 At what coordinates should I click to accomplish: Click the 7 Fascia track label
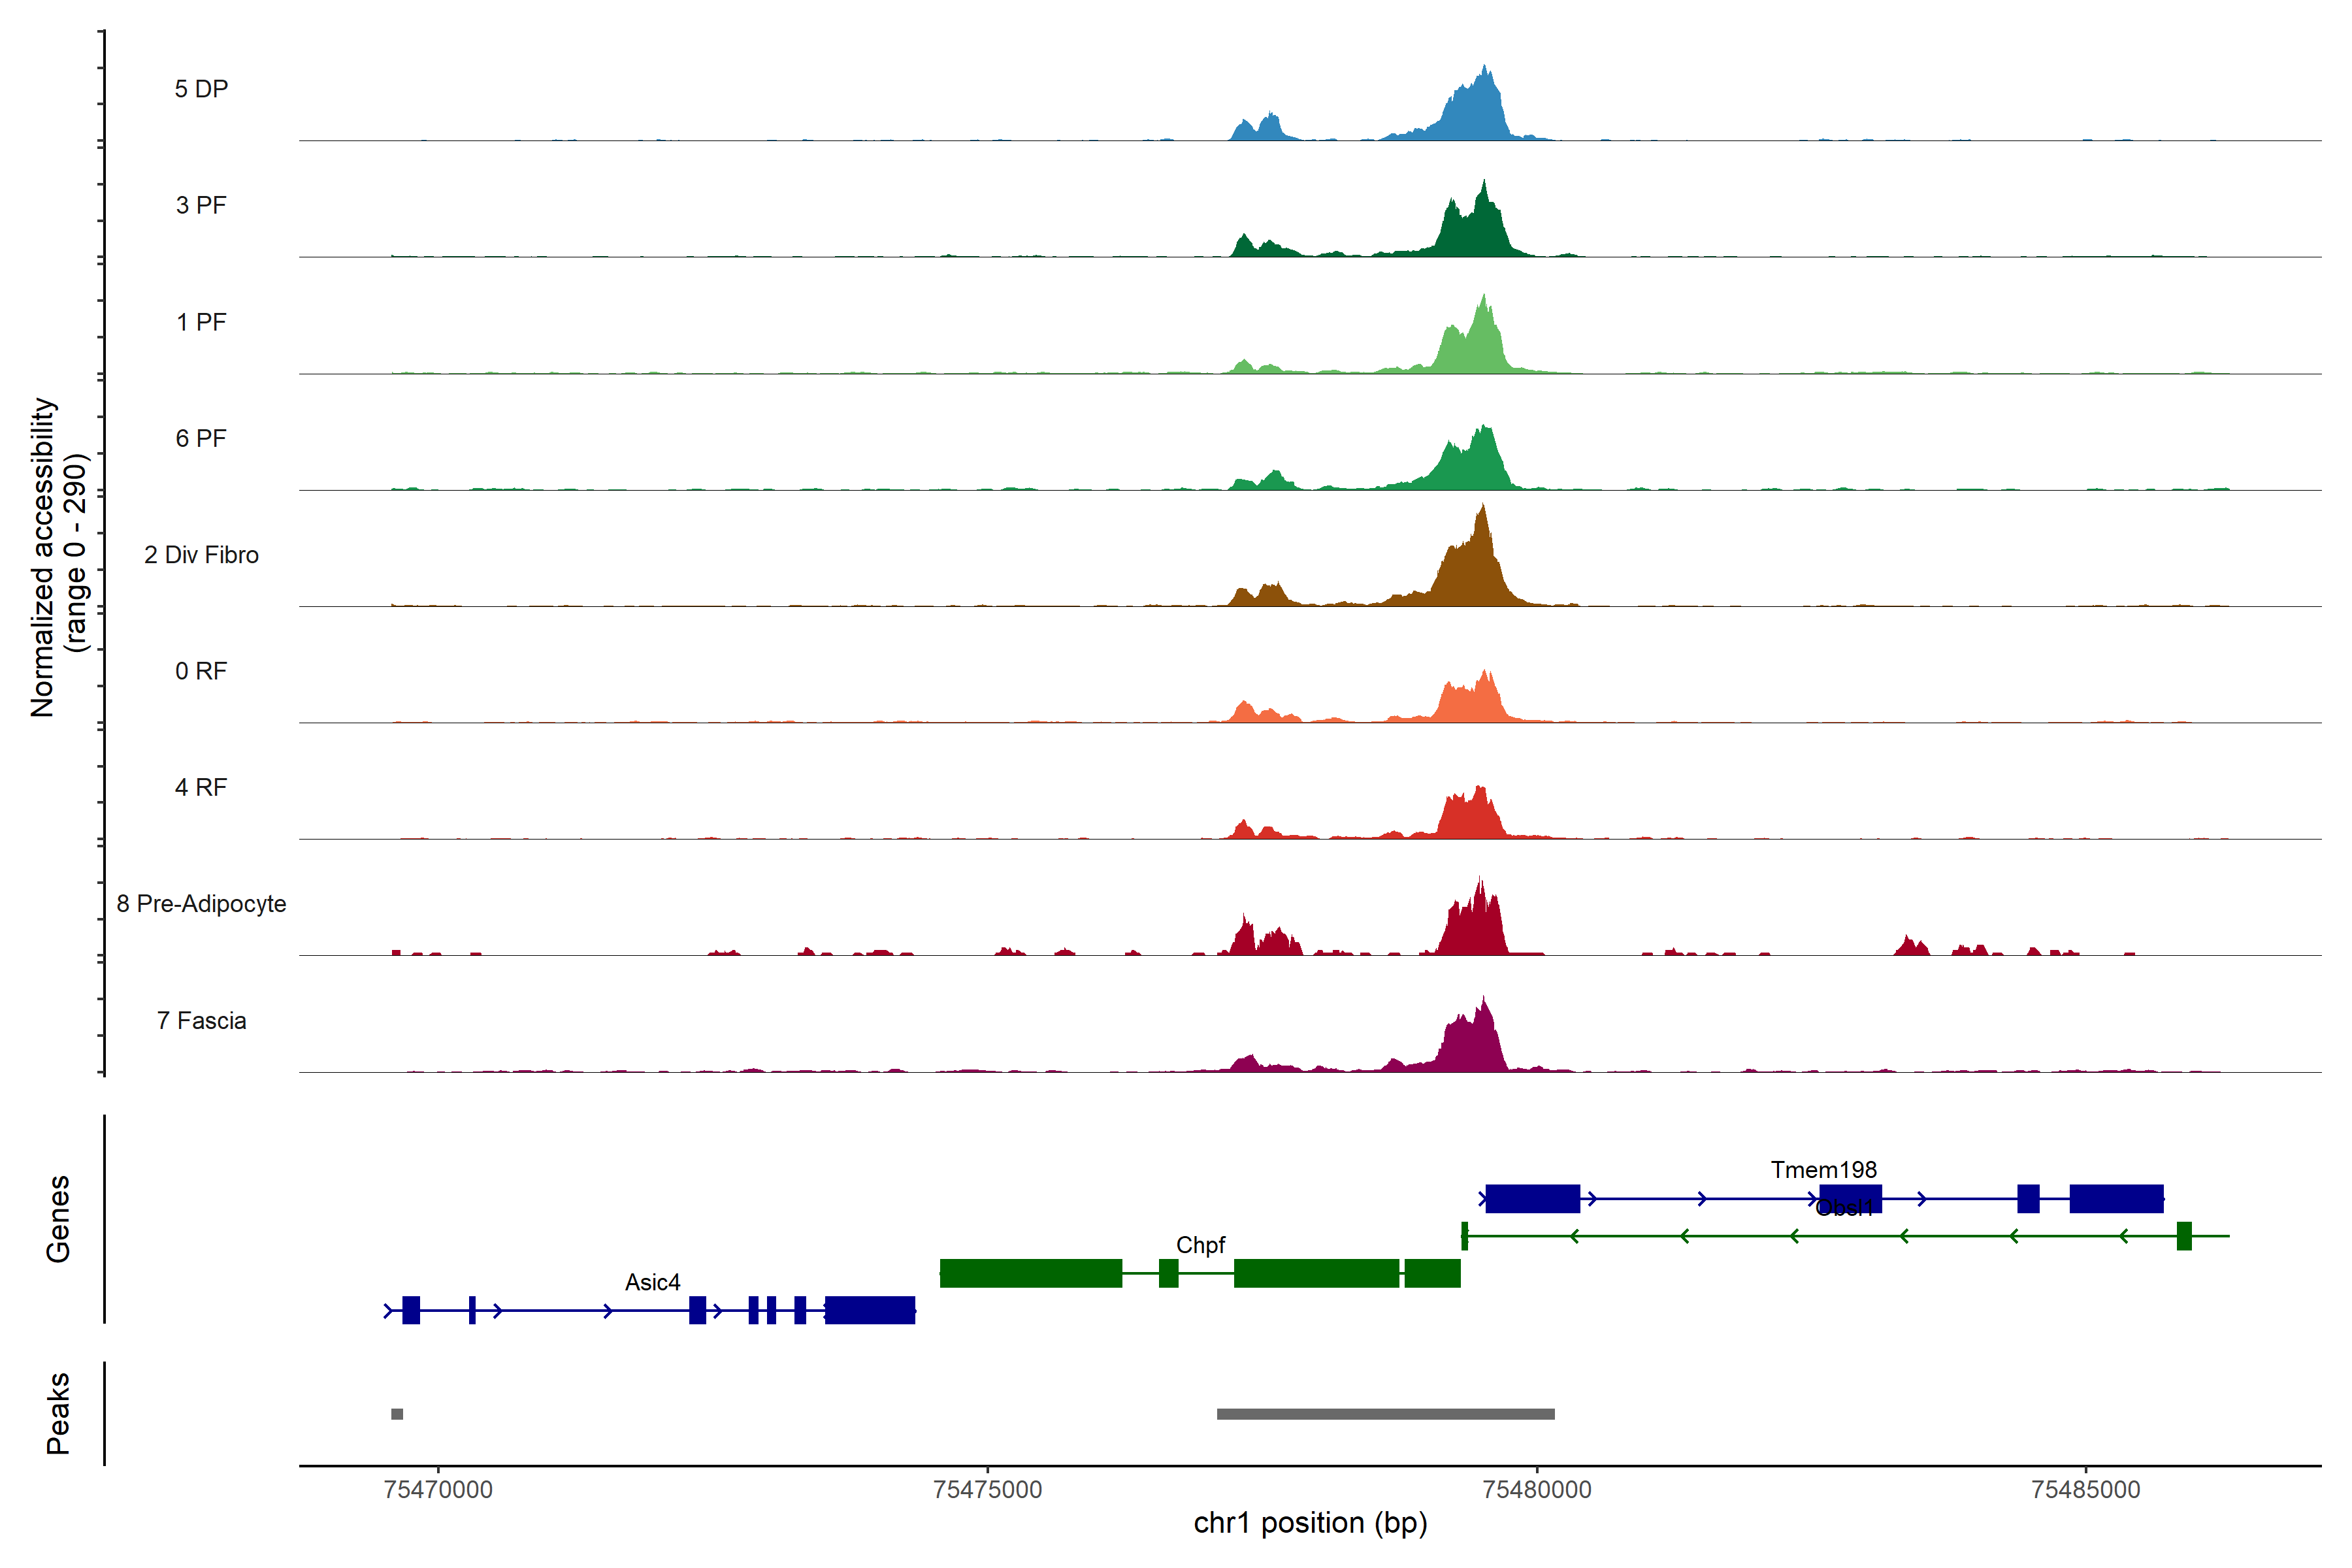point(201,1021)
